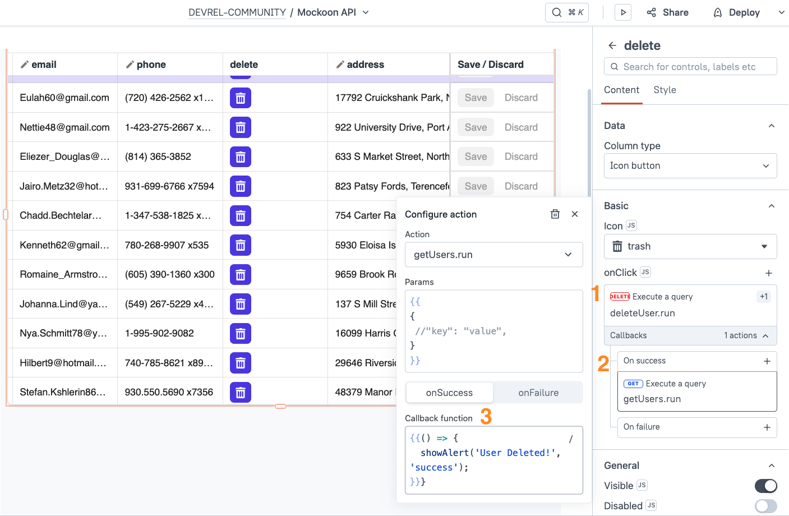The image size is (789, 516).
Task: Click the table's vertical scrollbar
Action: point(589,143)
